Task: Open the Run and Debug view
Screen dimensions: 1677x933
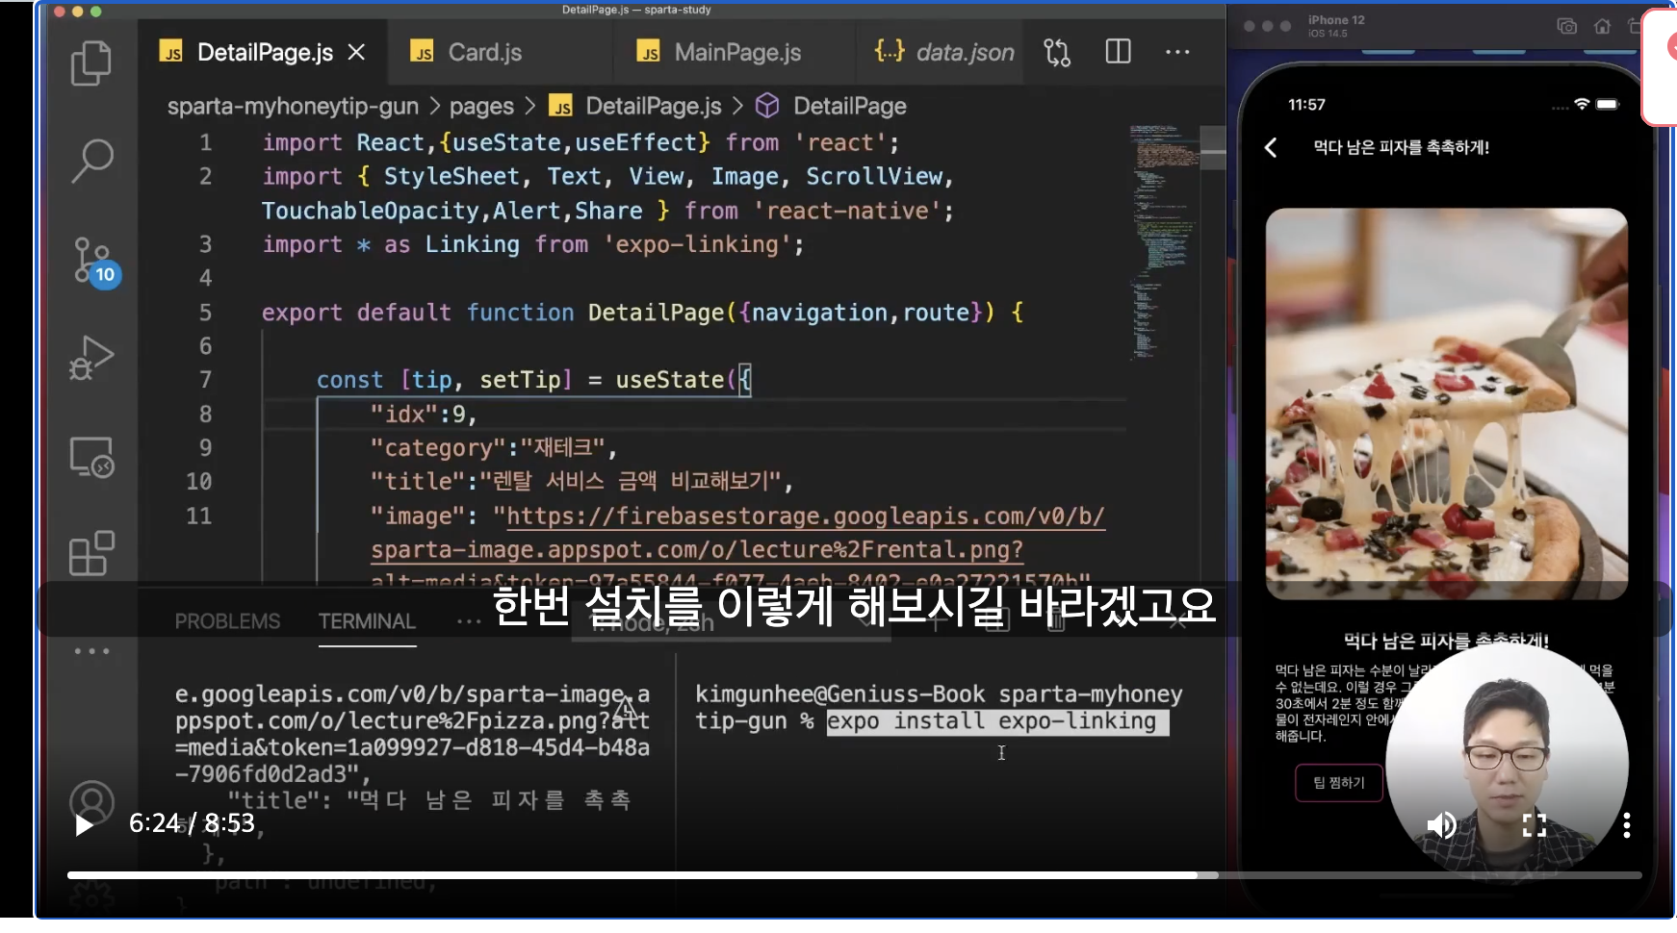Action: point(91,359)
